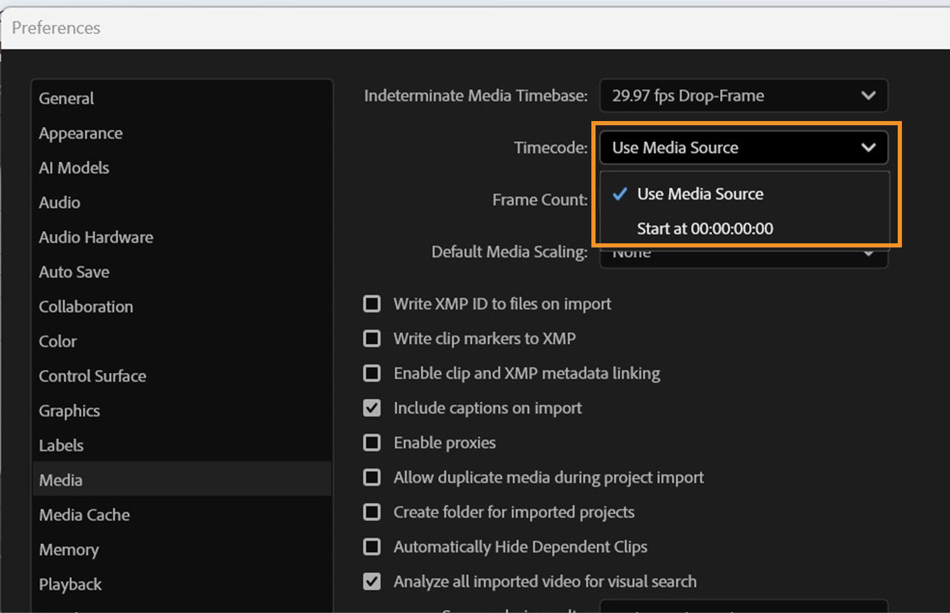Go to the Appearance settings
The width and height of the screenshot is (950, 613).
tap(80, 133)
